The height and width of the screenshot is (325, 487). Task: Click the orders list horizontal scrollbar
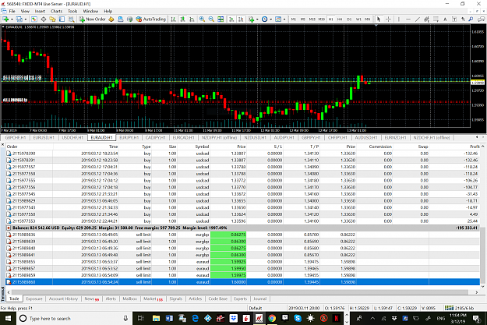239,292
